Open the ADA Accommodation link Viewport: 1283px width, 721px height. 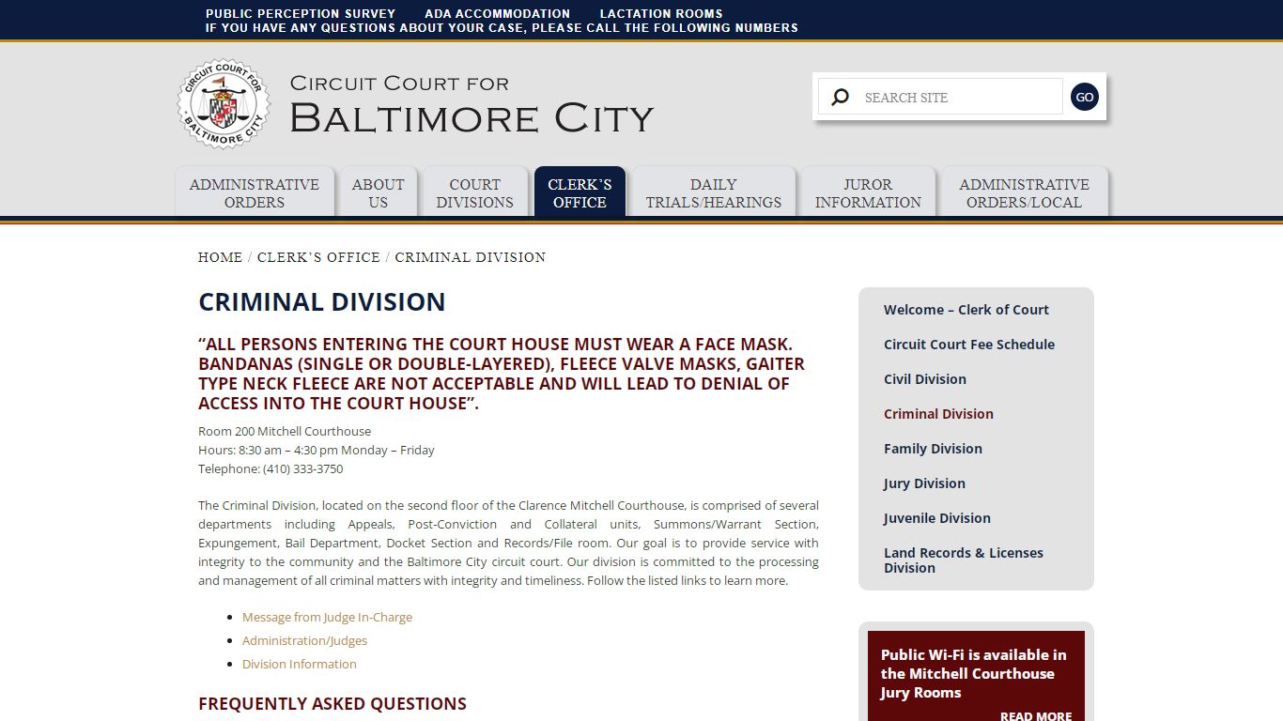pyautogui.click(x=497, y=13)
